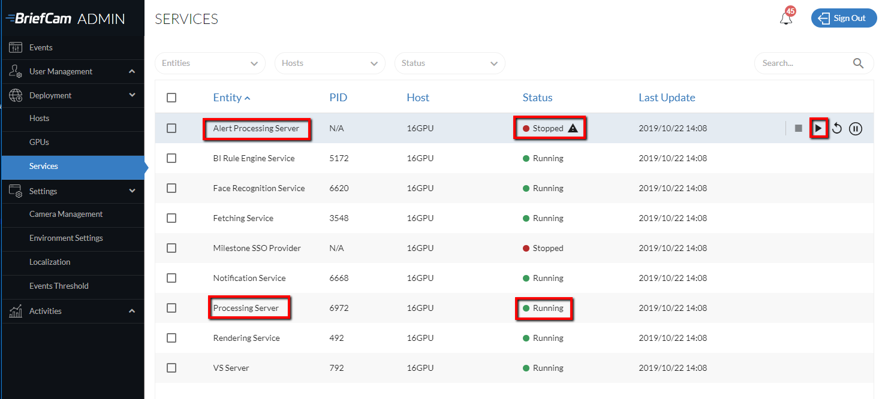Image resolution: width=882 pixels, height=399 pixels.
Task: Select Services in the sidebar
Action: 72,167
